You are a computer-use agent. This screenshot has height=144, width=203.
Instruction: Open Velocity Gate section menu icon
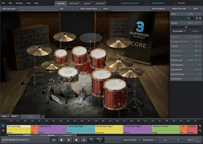click(x=199, y=55)
